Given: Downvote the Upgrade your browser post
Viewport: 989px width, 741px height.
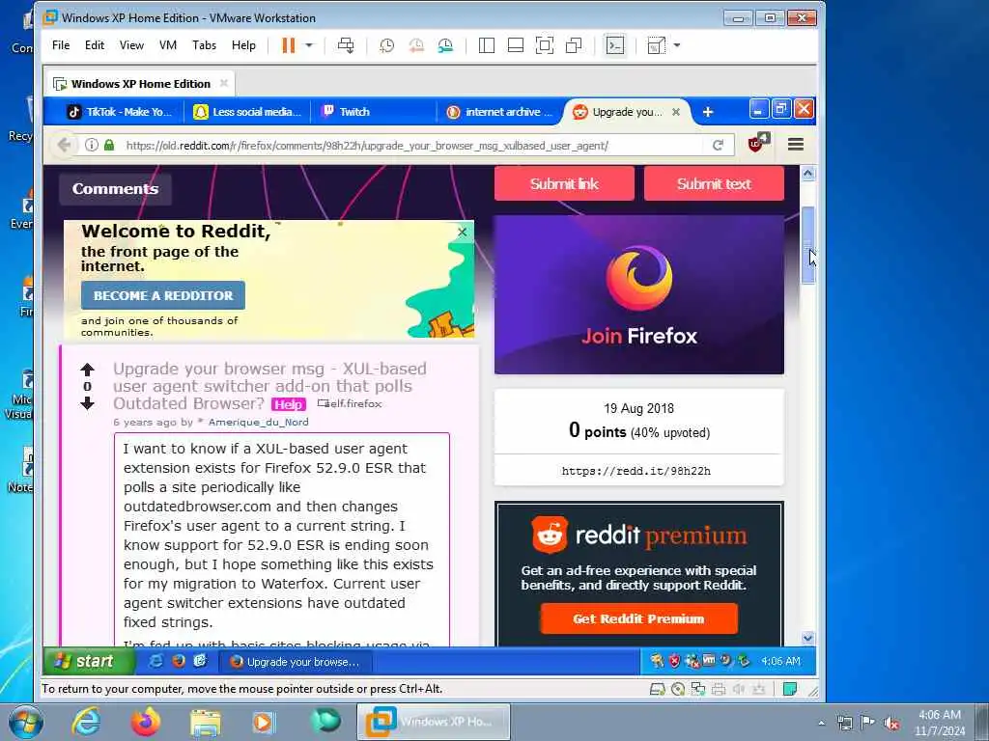Looking at the screenshot, I should pyautogui.click(x=87, y=403).
